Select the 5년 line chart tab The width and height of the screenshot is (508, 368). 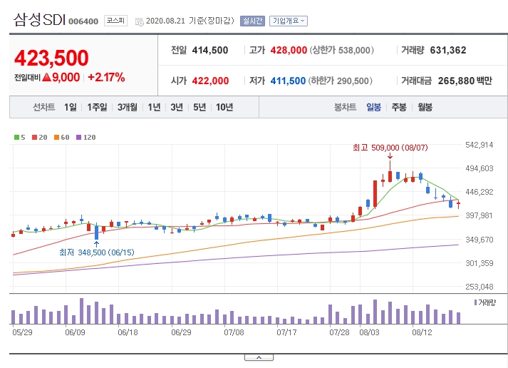point(199,107)
